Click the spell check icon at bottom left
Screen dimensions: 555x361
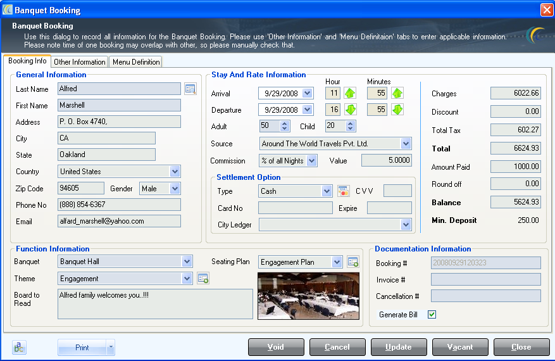pos(20,347)
